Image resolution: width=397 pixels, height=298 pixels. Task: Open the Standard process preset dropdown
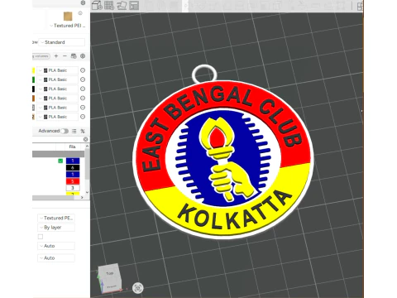pyautogui.click(x=61, y=42)
